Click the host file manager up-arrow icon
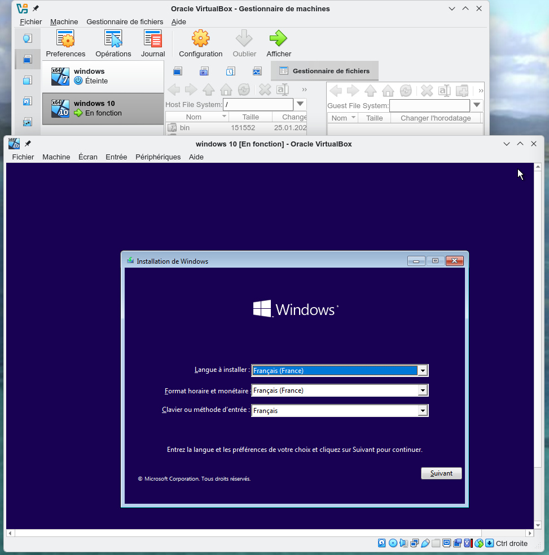Image resolution: width=549 pixels, height=555 pixels. [209, 90]
